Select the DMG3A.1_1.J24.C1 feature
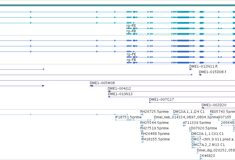Image resolution: width=235 pixels, height=160 pixels. tap(176, 115)
